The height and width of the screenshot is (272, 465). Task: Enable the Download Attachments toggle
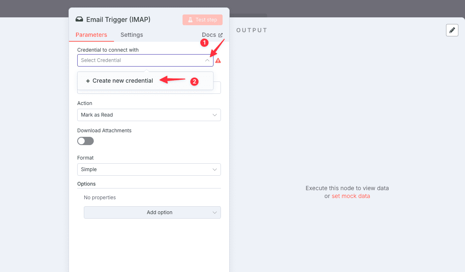click(x=85, y=141)
